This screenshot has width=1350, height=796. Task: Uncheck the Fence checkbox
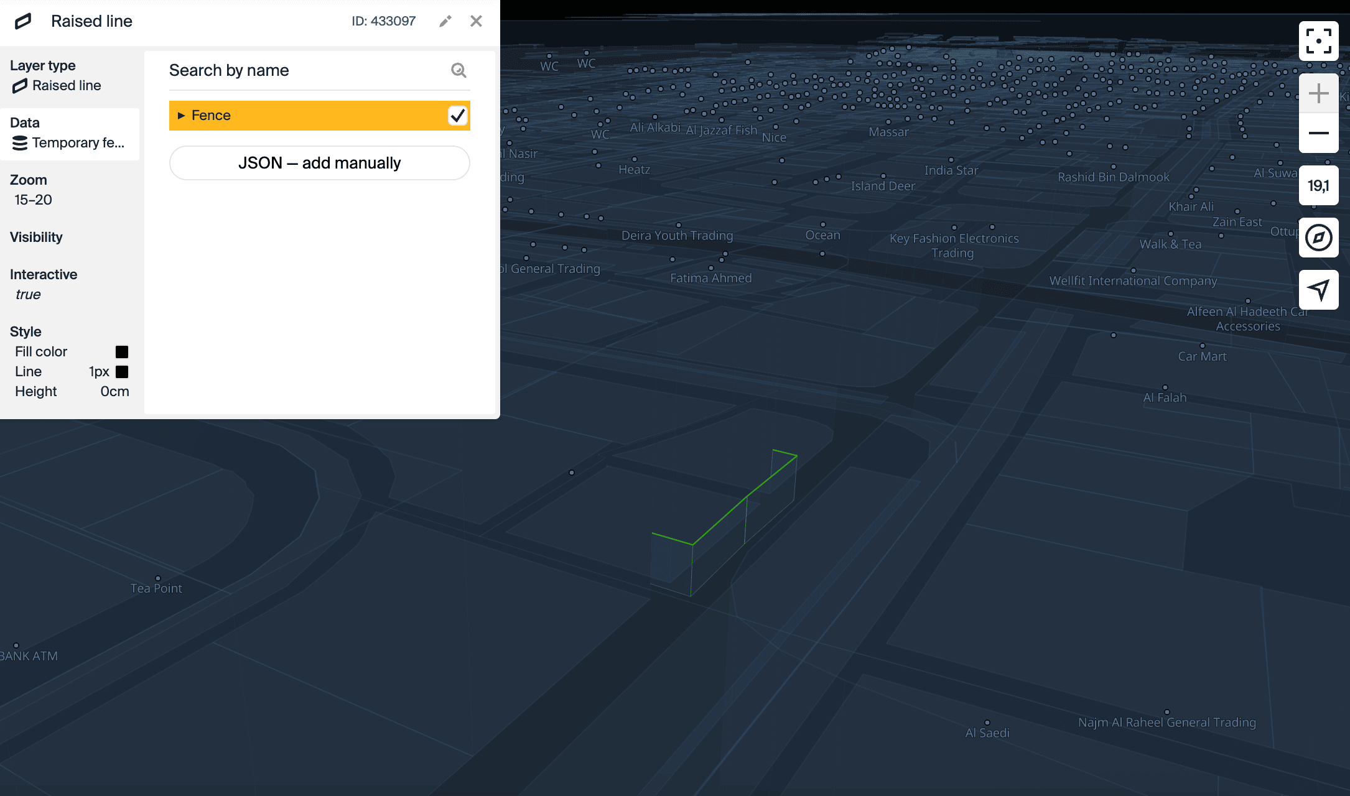[x=457, y=116]
